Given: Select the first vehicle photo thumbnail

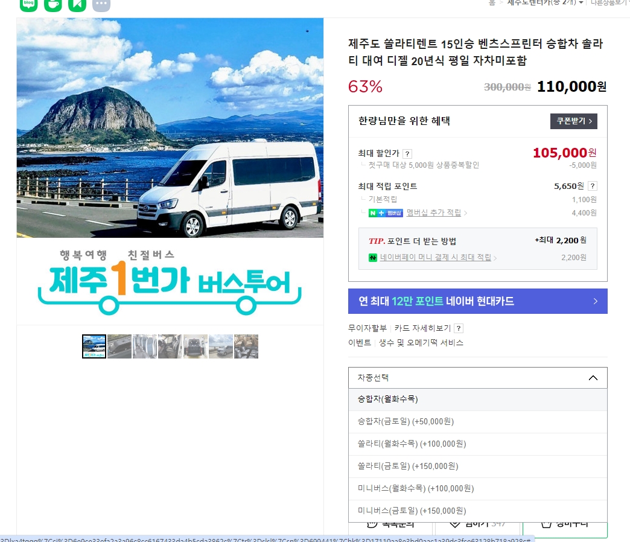Looking at the screenshot, I should [94, 346].
